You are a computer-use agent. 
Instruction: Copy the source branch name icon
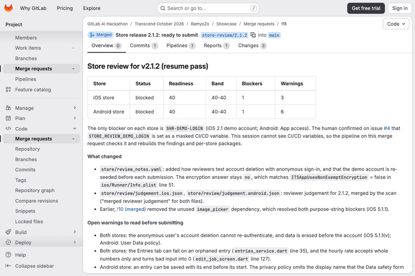point(253,35)
